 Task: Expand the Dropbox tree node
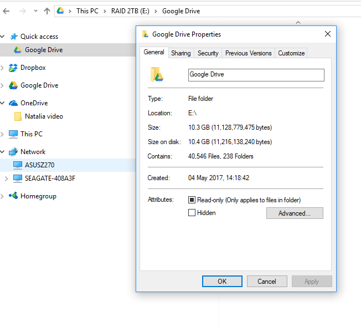pos(2,68)
